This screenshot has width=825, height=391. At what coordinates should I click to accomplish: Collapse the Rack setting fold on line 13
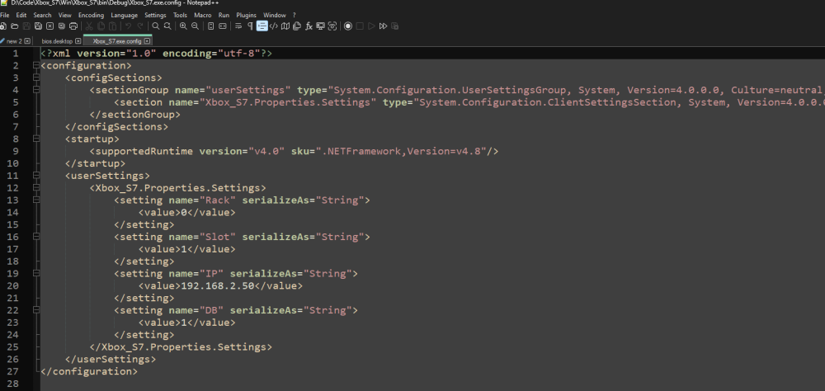coord(34,200)
